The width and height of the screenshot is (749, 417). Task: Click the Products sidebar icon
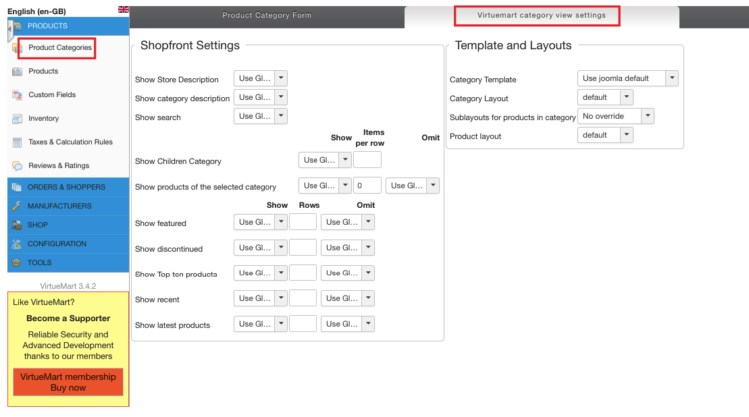(17, 72)
